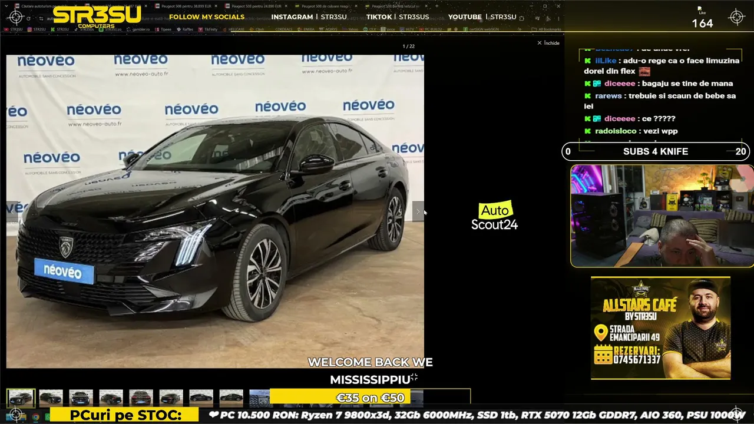Screen dimensions: 754x424
Task: Go to the previous car photo
Action: pos(12,211)
